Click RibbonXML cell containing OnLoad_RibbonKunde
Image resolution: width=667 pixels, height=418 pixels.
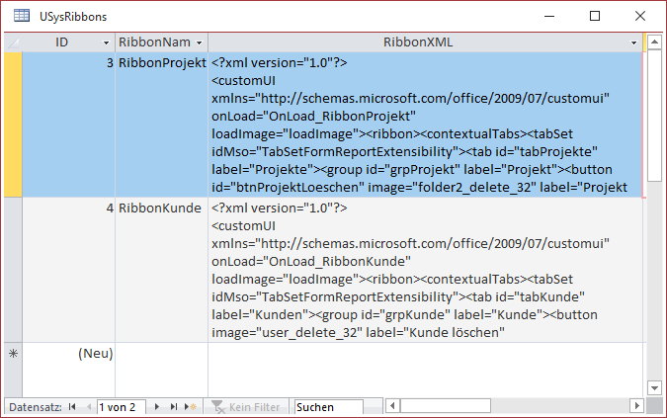pyautogui.click(x=425, y=270)
